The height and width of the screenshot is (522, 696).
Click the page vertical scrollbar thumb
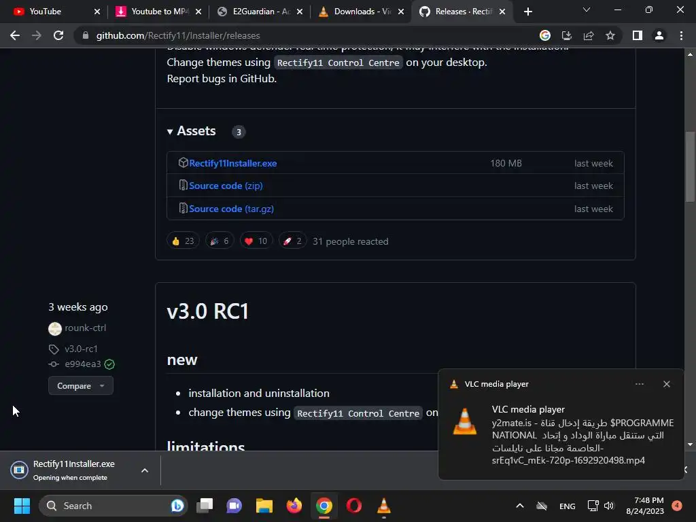690,167
